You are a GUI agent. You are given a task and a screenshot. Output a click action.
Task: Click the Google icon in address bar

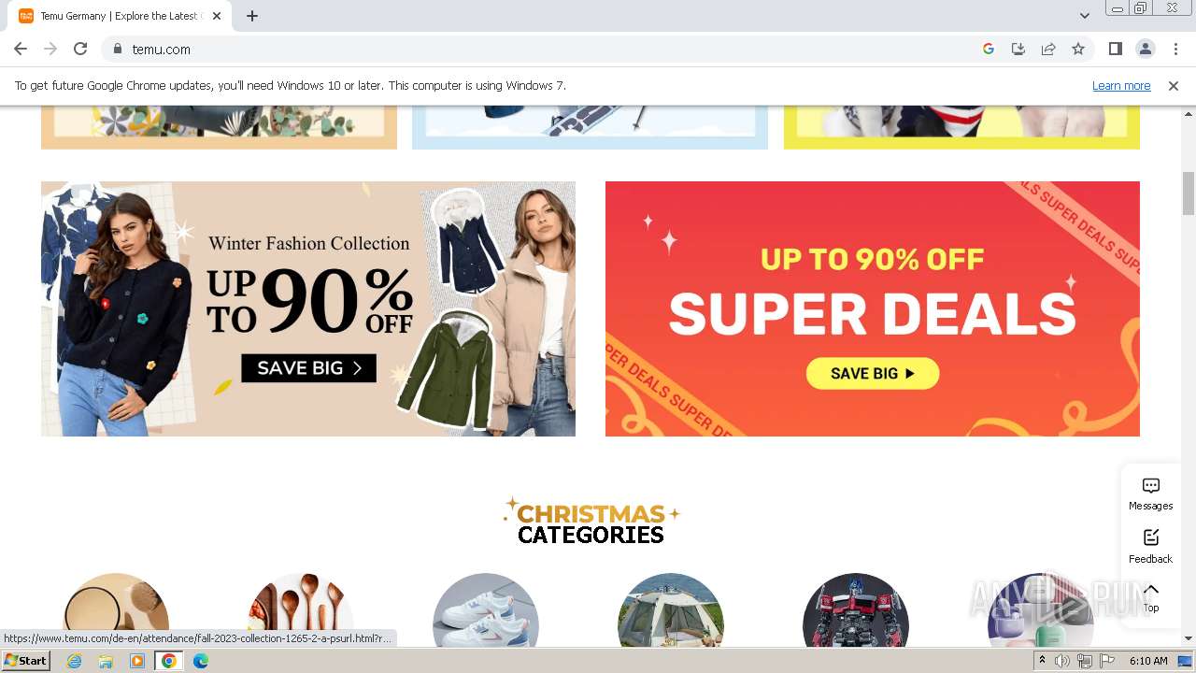[989, 49]
